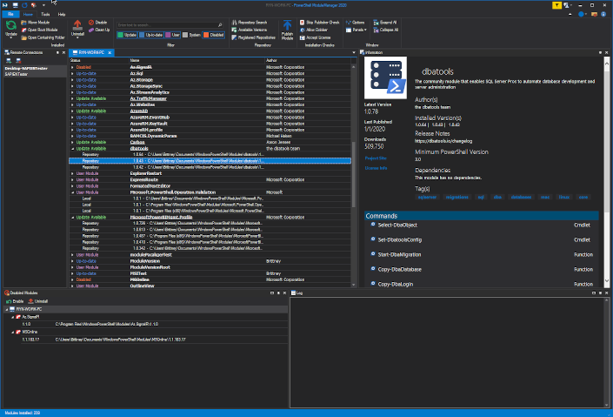The height and width of the screenshot is (417, 613).
Task: Toggle the Up-to-date filter
Action: 151,35
